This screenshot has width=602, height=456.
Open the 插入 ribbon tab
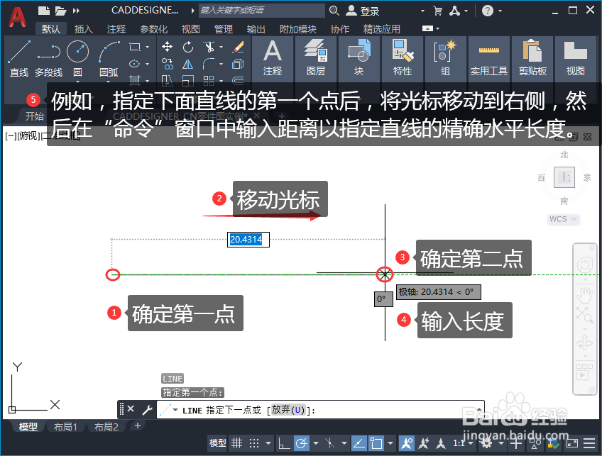pyautogui.click(x=83, y=29)
